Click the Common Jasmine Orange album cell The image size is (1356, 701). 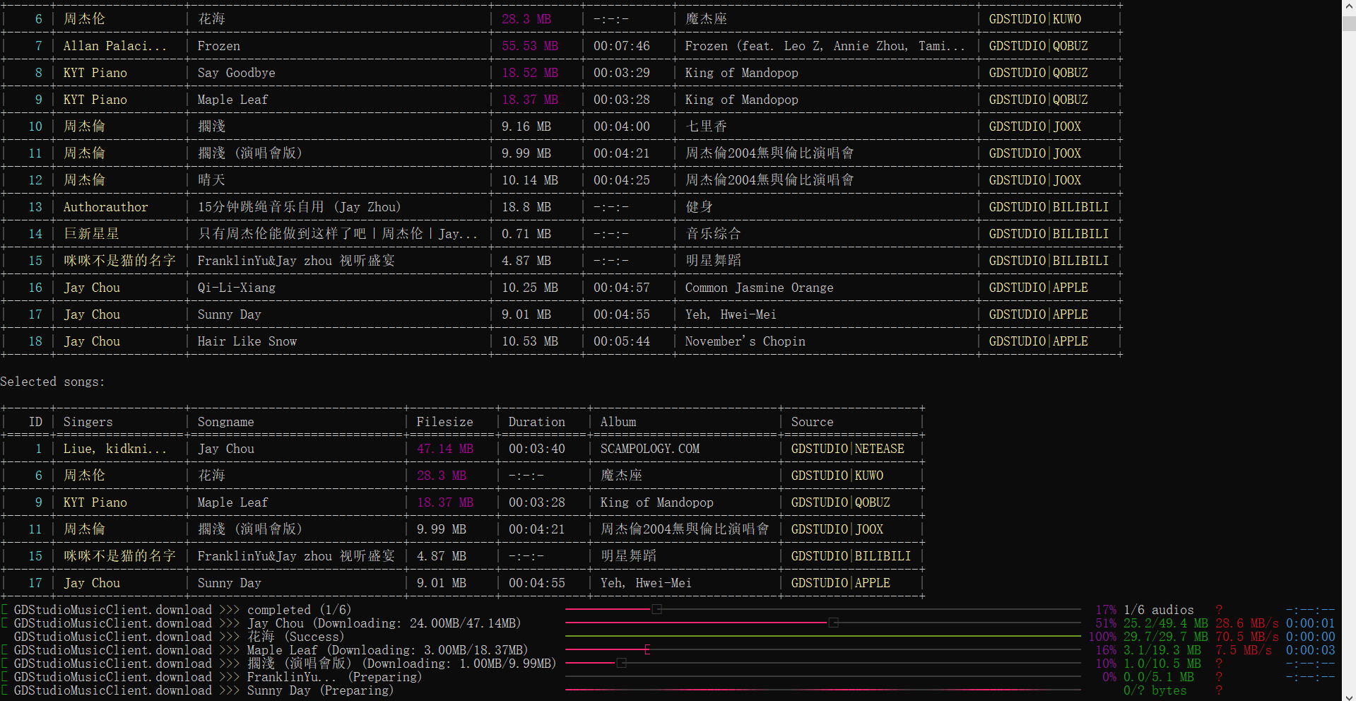[759, 288]
